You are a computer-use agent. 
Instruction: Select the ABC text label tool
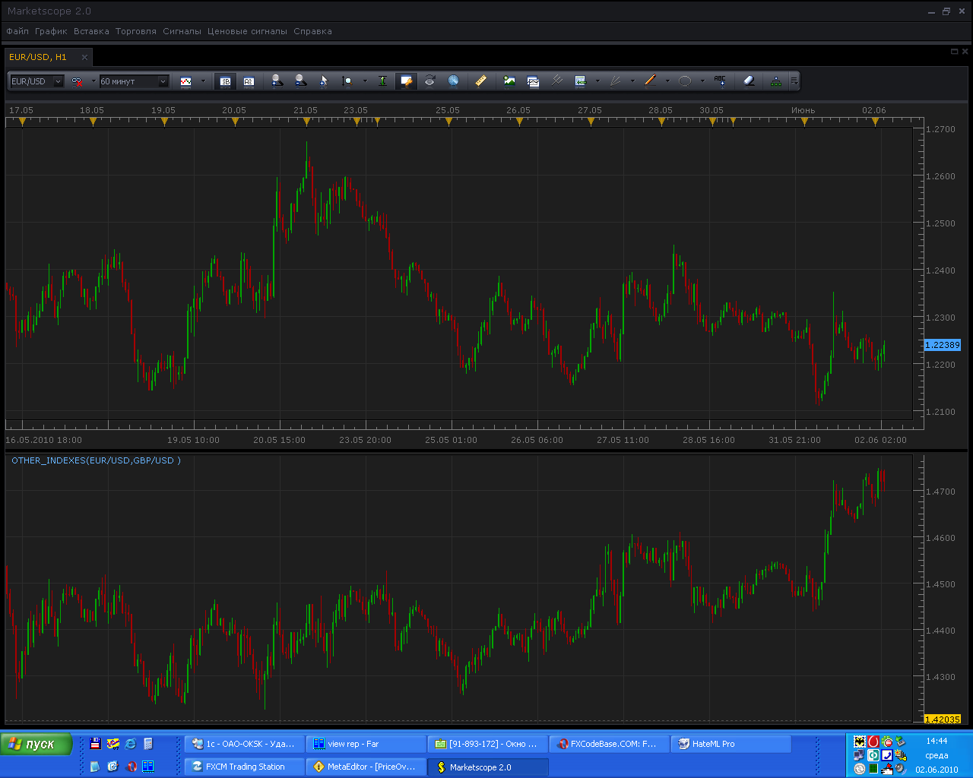pos(720,81)
